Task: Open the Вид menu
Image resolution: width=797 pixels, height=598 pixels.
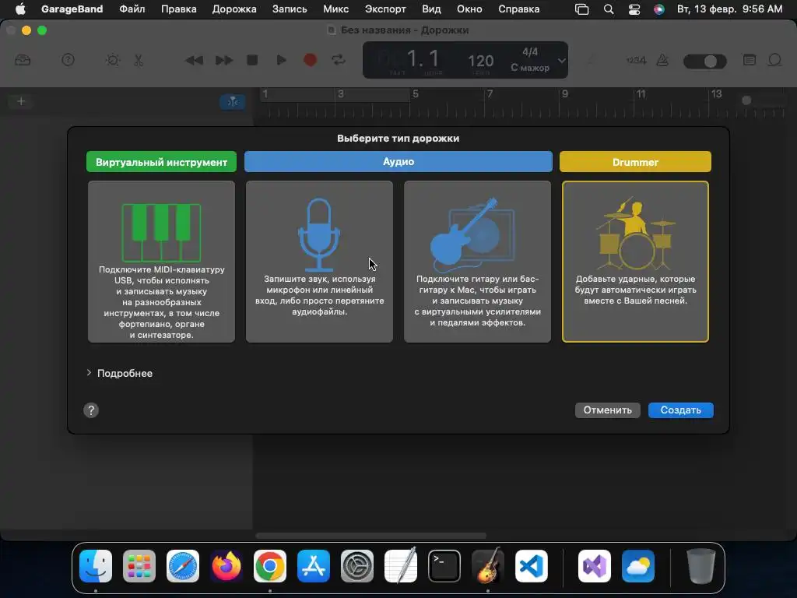Action: (431, 9)
